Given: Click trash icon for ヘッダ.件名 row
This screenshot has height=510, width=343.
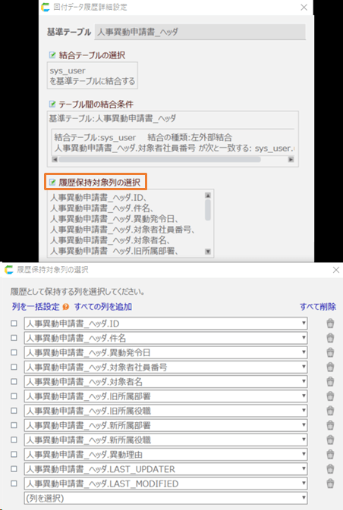Looking at the screenshot, I should (x=330, y=338).
